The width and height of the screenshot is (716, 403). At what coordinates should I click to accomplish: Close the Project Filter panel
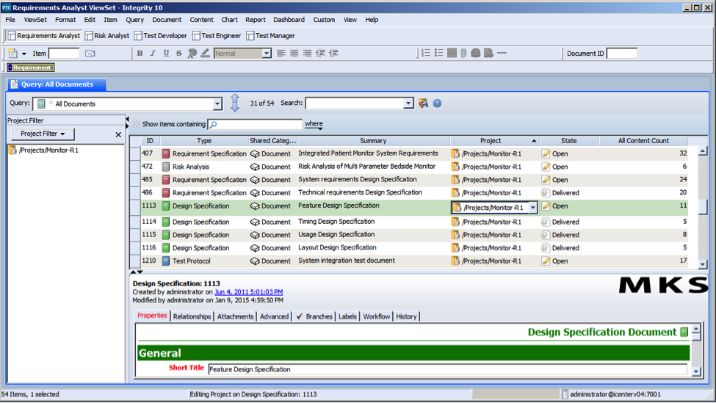pyautogui.click(x=118, y=134)
